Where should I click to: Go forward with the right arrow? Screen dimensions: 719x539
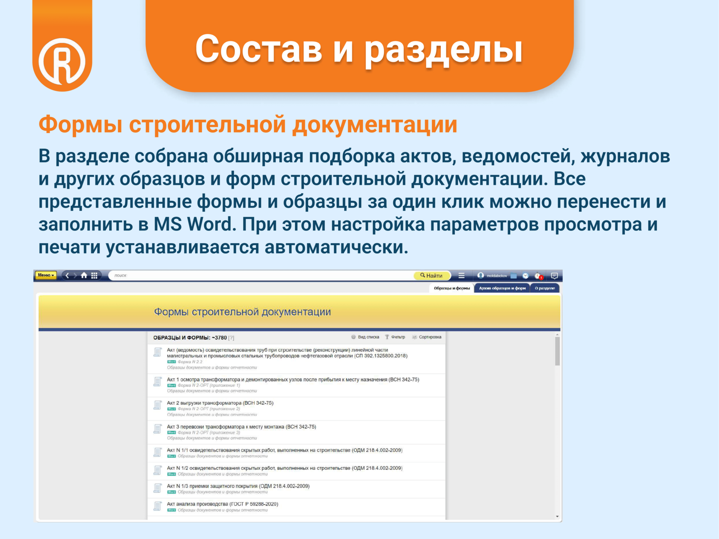point(75,276)
